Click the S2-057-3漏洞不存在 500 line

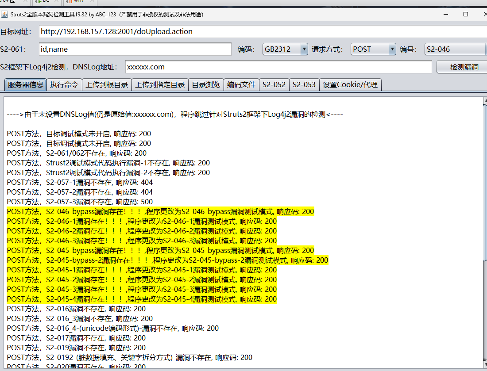point(80,202)
